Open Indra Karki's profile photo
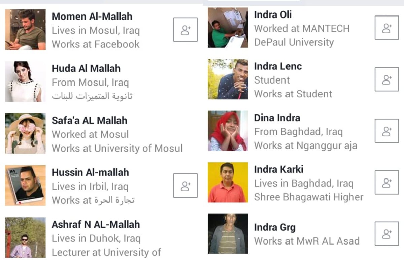The image size is (404, 260). point(228,182)
